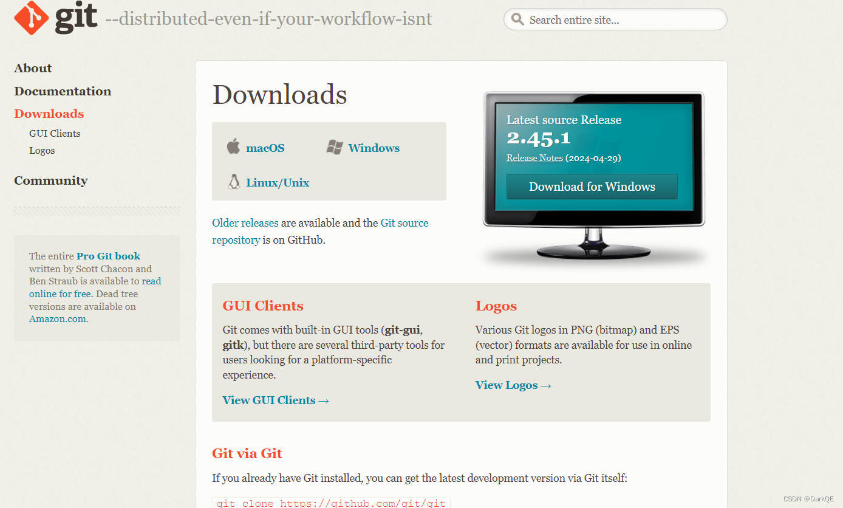Open the Community section
Screen dimensions: 843x508
click(x=51, y=180)
